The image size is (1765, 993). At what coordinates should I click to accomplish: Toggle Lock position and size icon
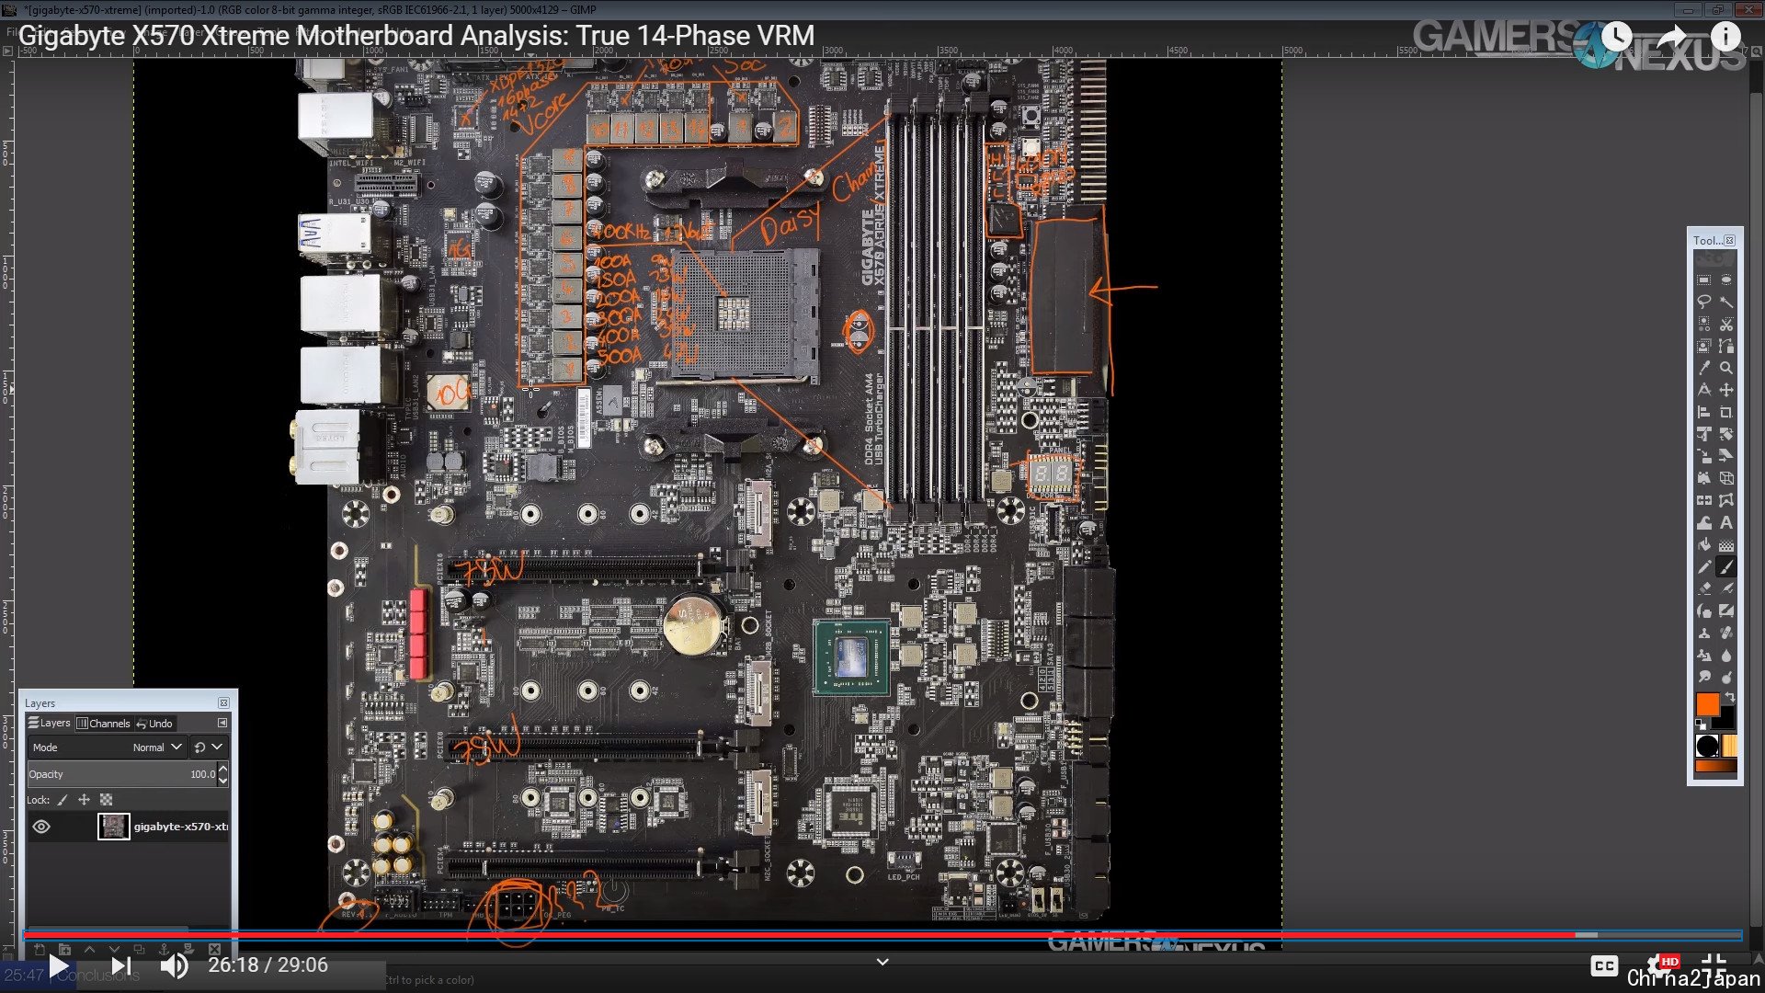[x=84, y=800]
